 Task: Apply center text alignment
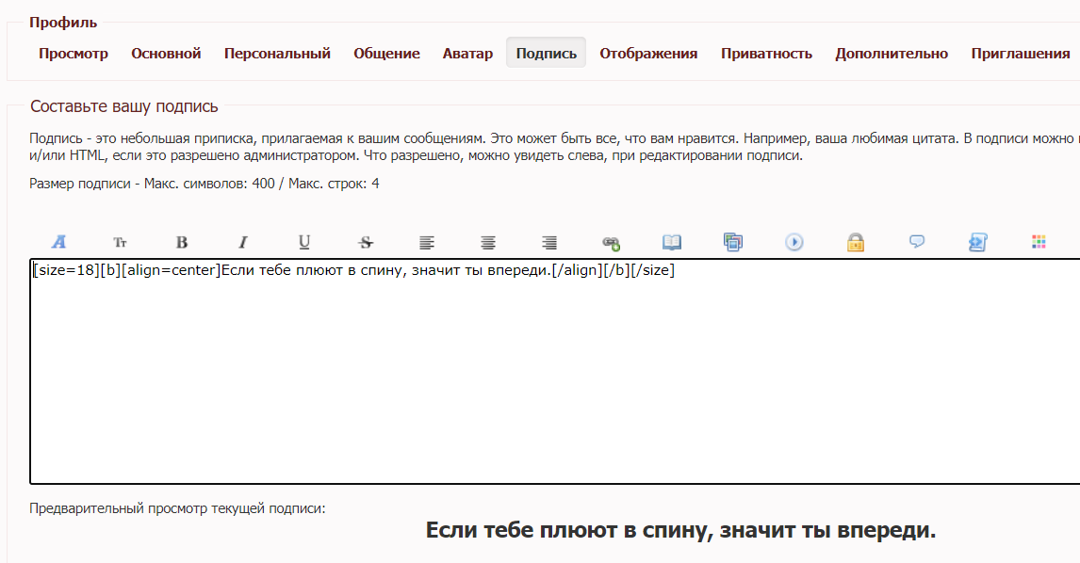487,242
